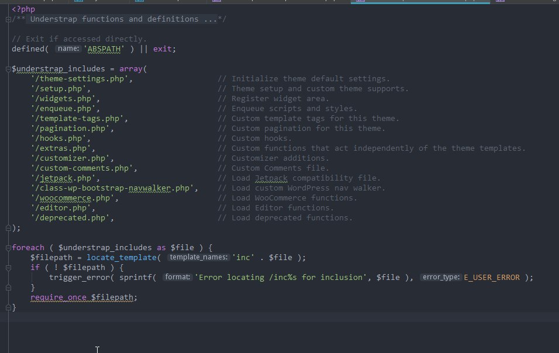This screenshot has width=559, height=353.
Task: Click the 'require_once' statement
Action: click(x=58, y=297)
